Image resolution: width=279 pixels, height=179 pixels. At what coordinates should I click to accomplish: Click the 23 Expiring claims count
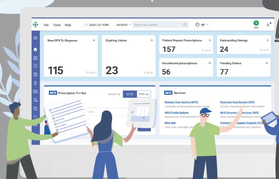112,70
